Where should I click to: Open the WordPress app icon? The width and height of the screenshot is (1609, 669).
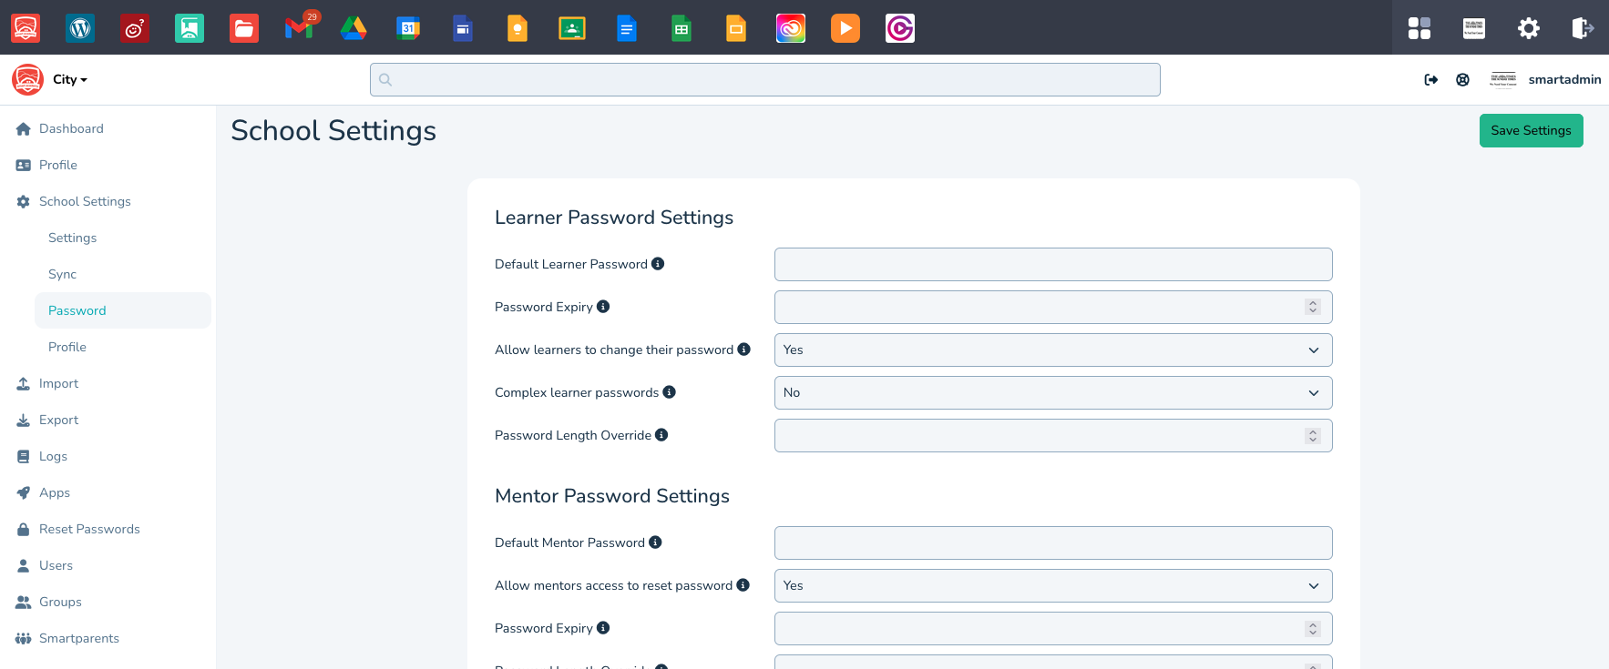[x=80, y=28]
